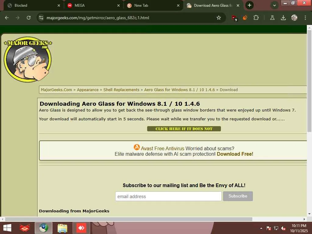Click the orange extension icon in toolbar
The width and height of the screenshot is (312, 234).
245,18
